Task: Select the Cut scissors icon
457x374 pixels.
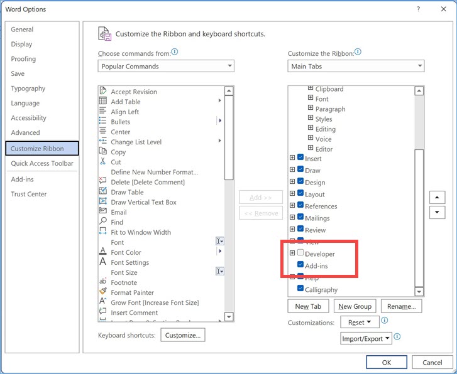Action: 103,162
